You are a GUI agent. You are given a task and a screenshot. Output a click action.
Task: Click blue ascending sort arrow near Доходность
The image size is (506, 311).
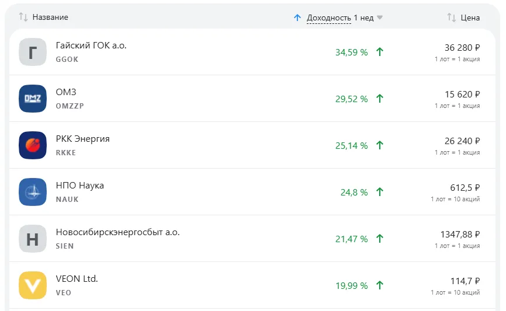tap(297, 18)
